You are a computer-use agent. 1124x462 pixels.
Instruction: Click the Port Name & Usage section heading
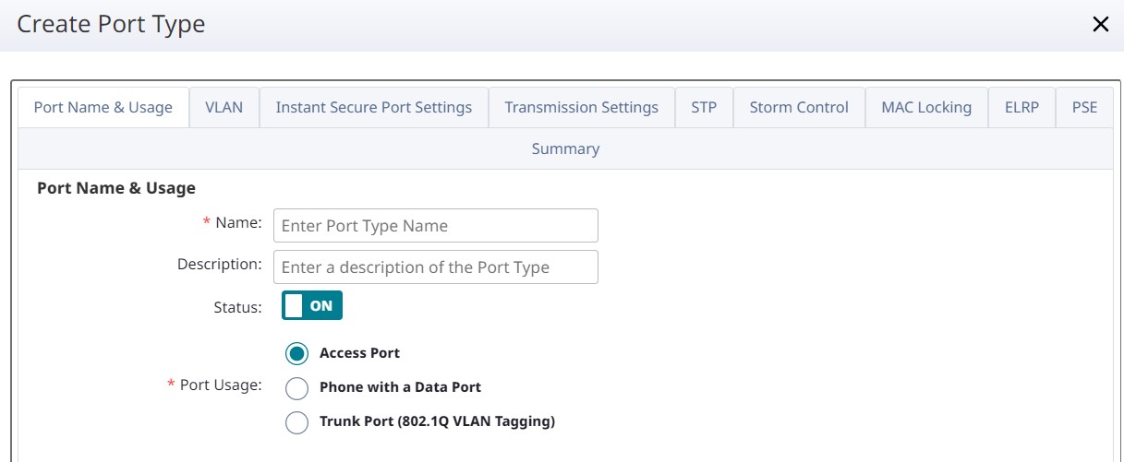tap(116, 188)
